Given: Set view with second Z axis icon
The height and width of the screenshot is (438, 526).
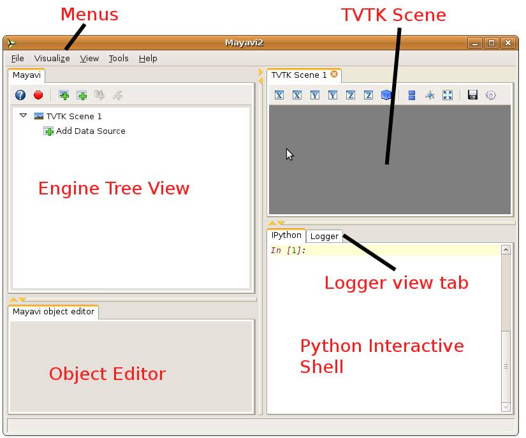Looking at the screenshot, I should coord(369,95).
